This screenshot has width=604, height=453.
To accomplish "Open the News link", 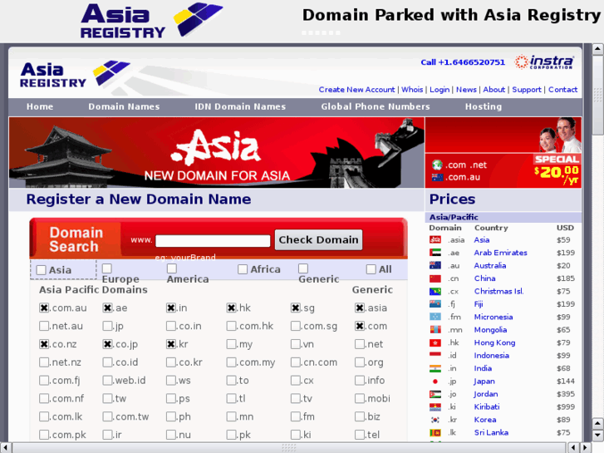I will pos(466,90).
